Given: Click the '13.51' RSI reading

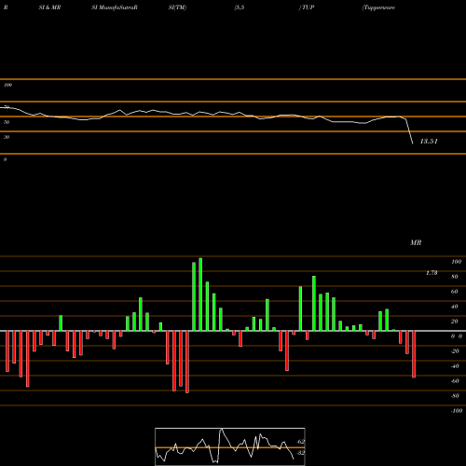Looking at the screenshot, I should tap(429, 142).
